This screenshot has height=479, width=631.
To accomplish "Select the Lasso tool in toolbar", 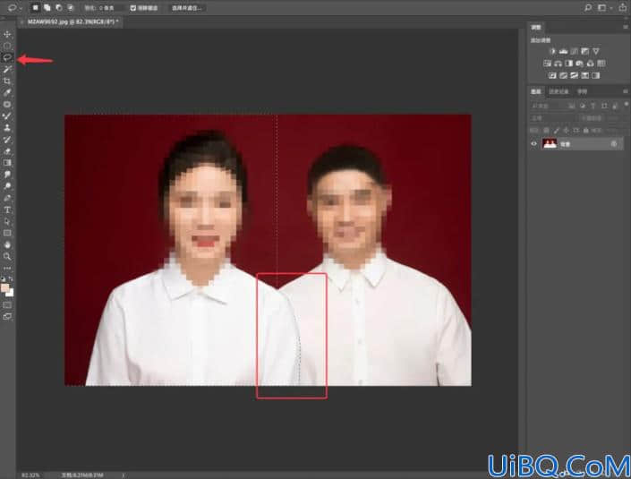I will [7, 57].
